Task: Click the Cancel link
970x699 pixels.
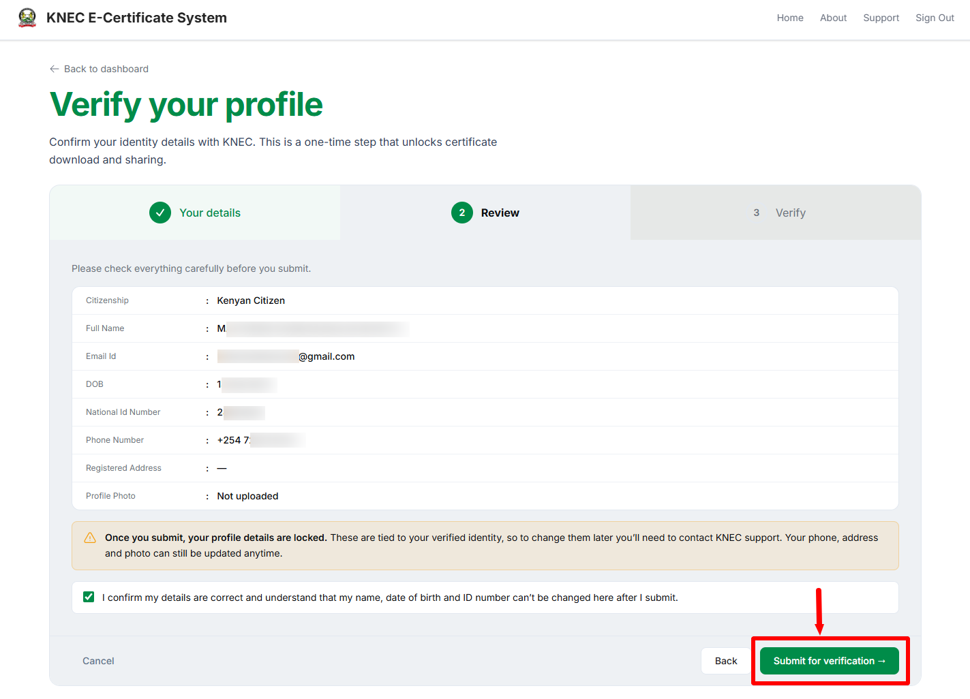Action: pyautogui.click(x=98, y=661)
